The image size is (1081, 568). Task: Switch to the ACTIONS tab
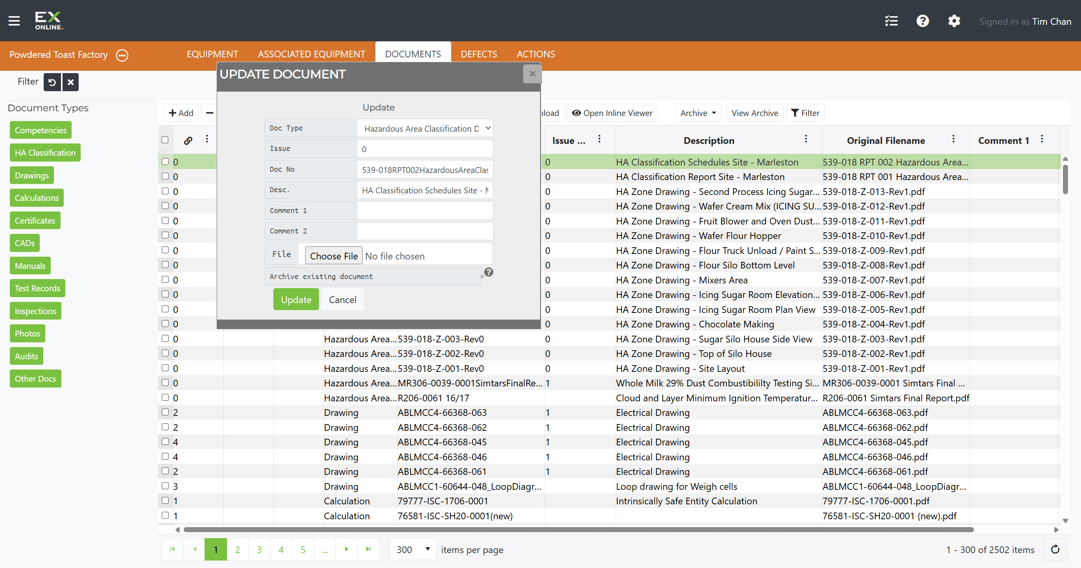click(x=536, y=54)
